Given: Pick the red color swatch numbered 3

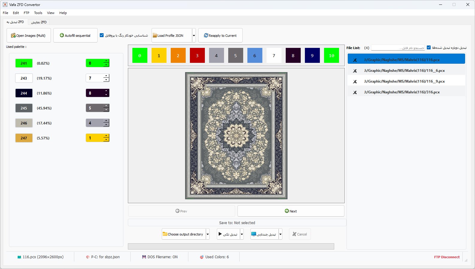Looking at the screenshot, I should click(197, 55).
